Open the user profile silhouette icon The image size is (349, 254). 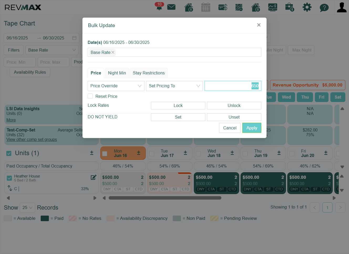[342, 7]
